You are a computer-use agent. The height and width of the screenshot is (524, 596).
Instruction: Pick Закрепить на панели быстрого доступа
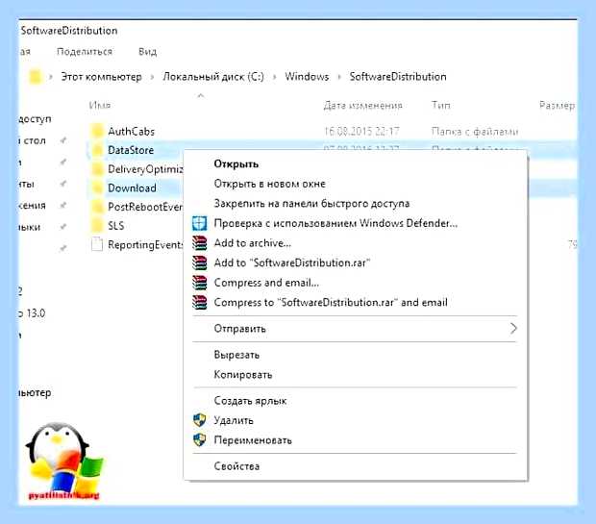click(311, 204)
